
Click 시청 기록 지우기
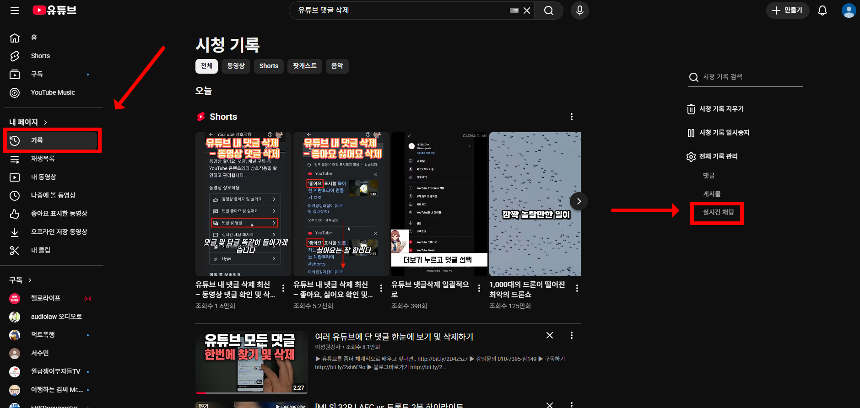click(716, 109)
